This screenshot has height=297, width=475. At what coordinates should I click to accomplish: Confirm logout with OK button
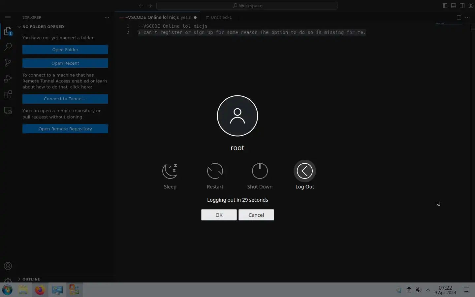219,215
